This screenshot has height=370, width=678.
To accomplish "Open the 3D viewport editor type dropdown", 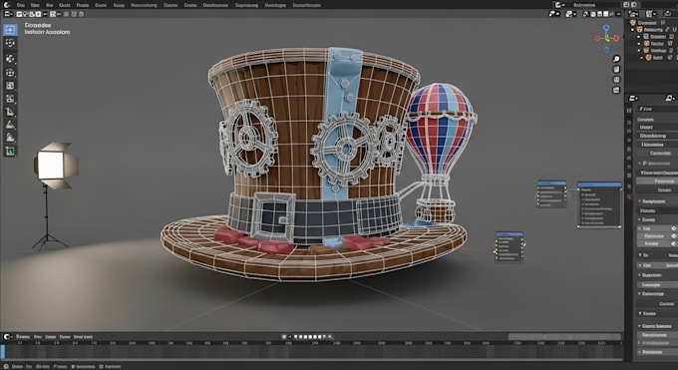I will [9, 14].
